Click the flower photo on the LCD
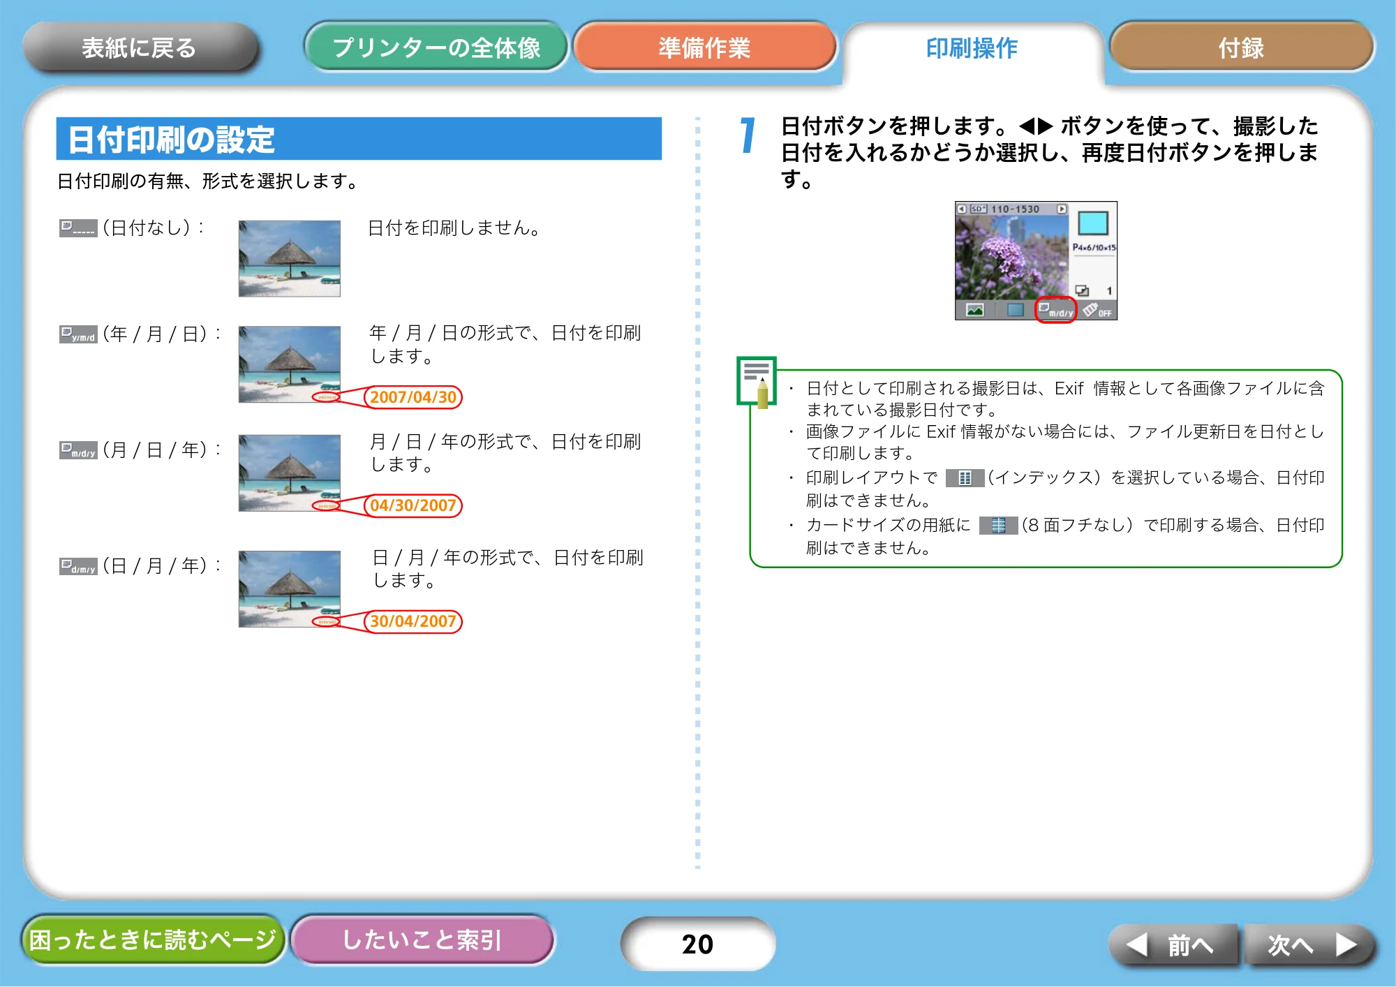Viewport: 1396px width, 987px height. [1012, 257]
